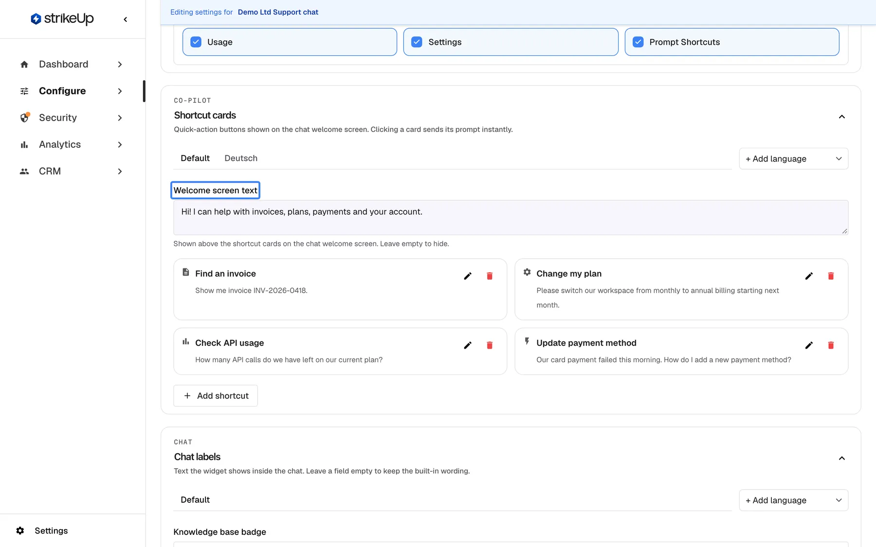The width and height of the screenshot is (876, 547).
Task: Collapse the sidebar with the back chevron
Action: [126, 19]
